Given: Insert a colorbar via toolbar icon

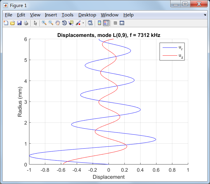Looking at the screenshot, I should coord(99,23).
